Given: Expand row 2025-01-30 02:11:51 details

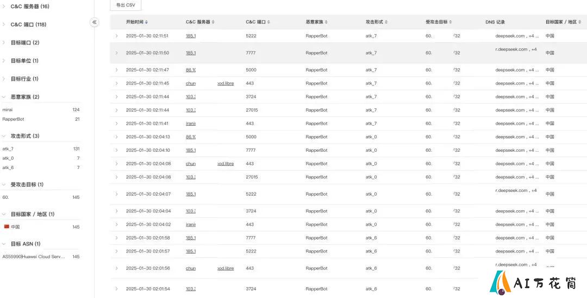Looking at the screenshot, I should (x=116, y=36).
